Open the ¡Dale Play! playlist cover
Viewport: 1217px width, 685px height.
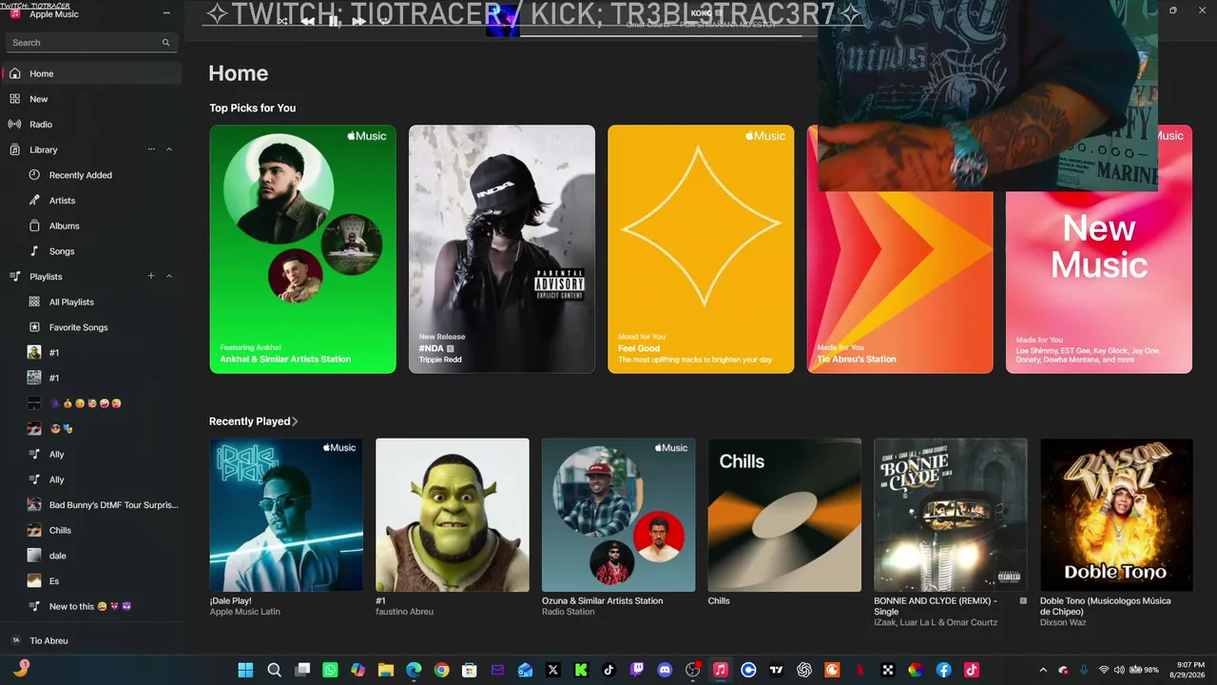click(286, 515)
